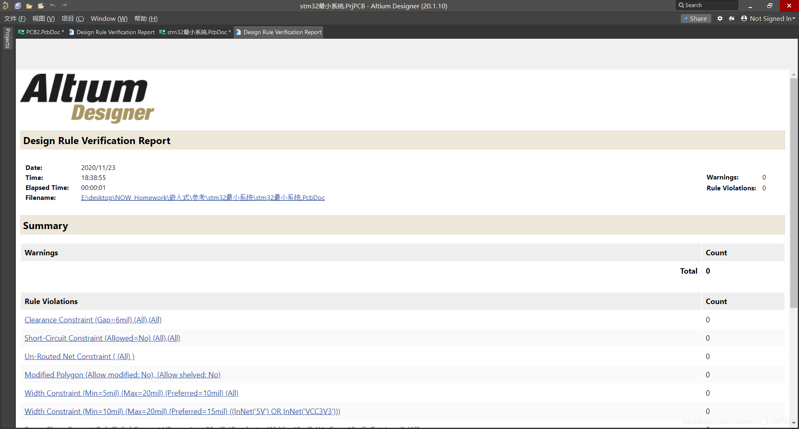Switch to the PCB2.PcbDoc tab
This screenshot has height=429, width=799.
pos(41,32)
